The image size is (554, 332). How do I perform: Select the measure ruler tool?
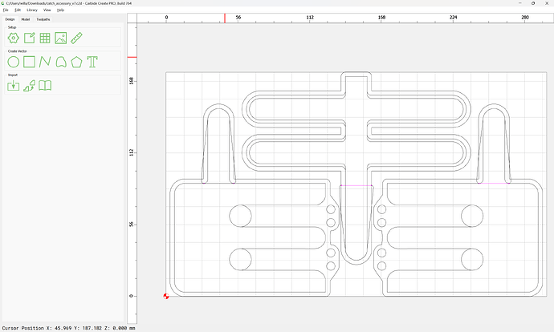76,38
